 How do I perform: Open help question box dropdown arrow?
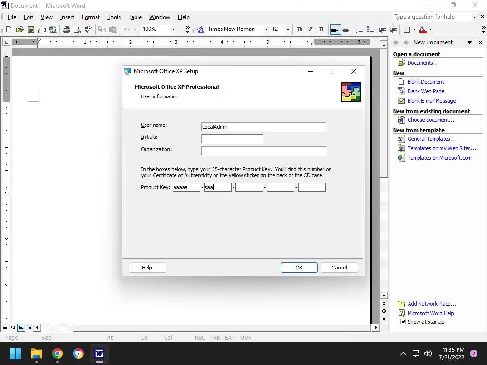pos(474,17)
